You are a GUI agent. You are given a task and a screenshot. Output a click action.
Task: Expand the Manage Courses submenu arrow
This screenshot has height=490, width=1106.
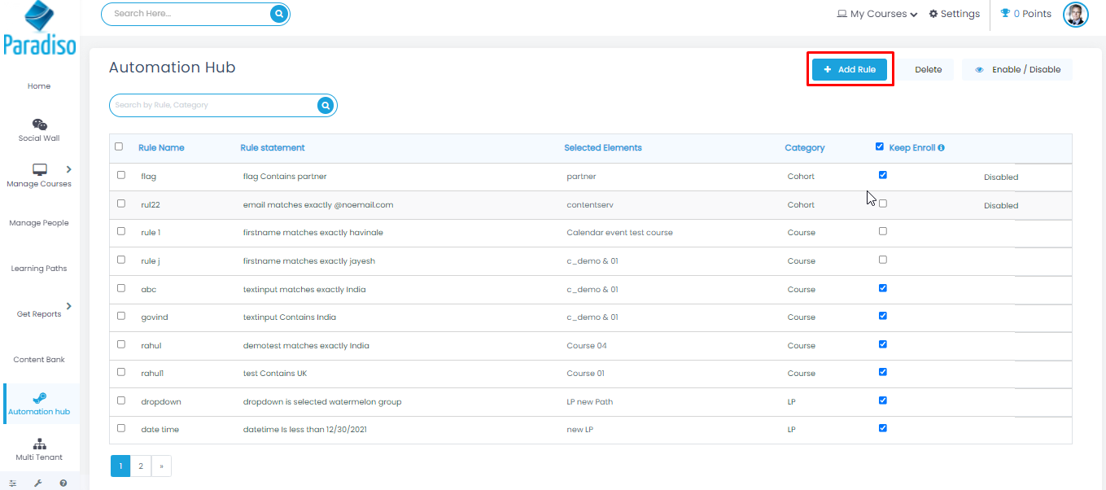68,169
